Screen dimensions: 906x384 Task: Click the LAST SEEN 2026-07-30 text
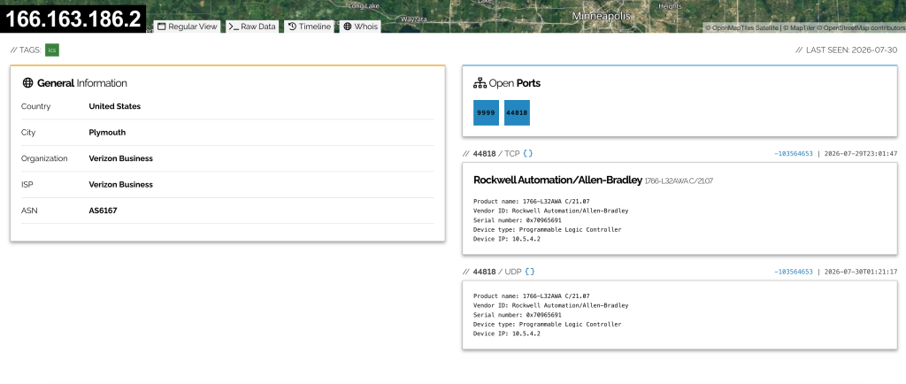[x=846, y=50]
